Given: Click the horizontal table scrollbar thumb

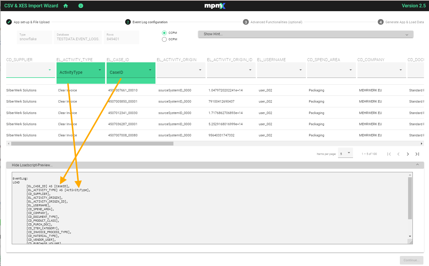Looking at the screenshot, I should pos(92,144).
